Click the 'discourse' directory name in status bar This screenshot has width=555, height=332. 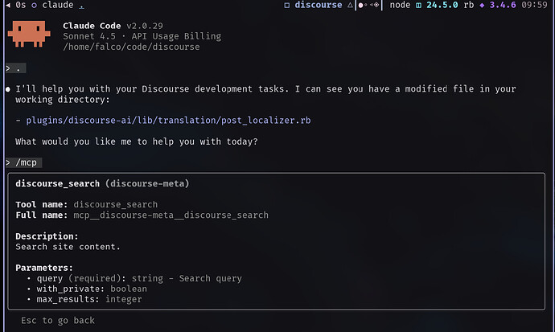point(319,5)
